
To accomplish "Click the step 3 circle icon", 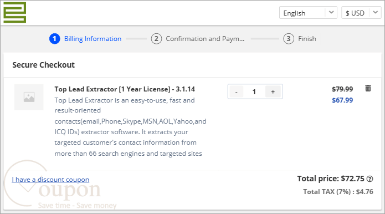I will (x=289, y=39).
